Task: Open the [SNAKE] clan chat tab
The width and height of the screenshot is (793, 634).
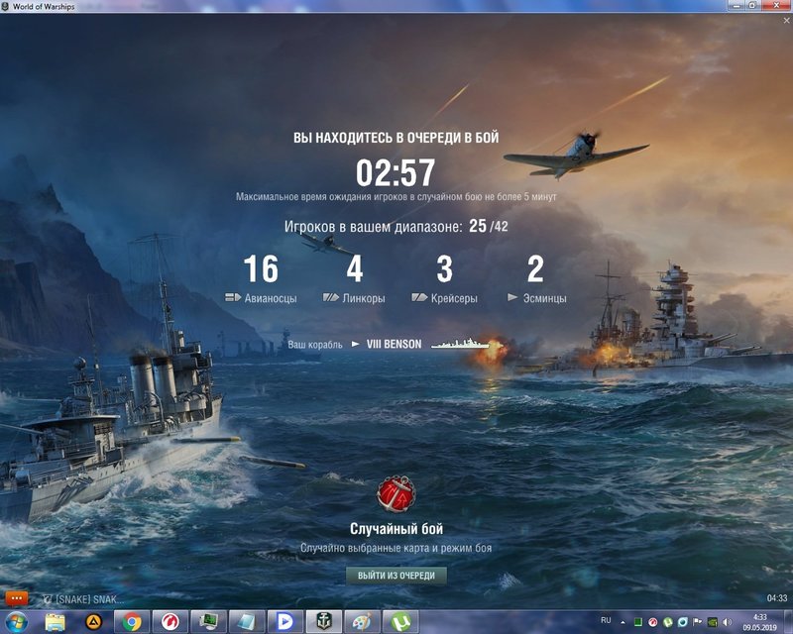Action: 84,599
